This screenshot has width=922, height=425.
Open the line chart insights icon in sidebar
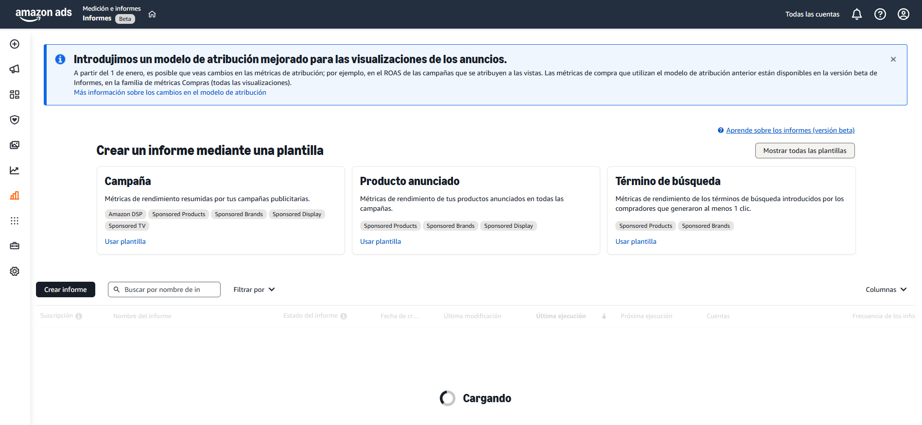[x=15, y=170]
